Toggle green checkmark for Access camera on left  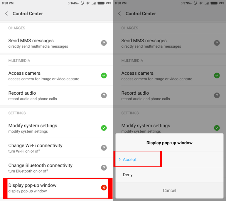click(104, 76)
